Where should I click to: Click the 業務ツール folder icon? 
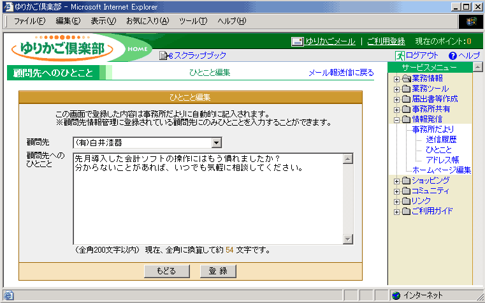pos(406,89)
